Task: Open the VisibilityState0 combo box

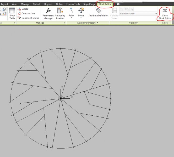Action: pos(138,13)
